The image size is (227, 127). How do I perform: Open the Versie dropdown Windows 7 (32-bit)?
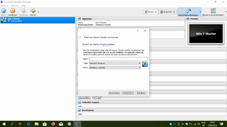[115, 68]
